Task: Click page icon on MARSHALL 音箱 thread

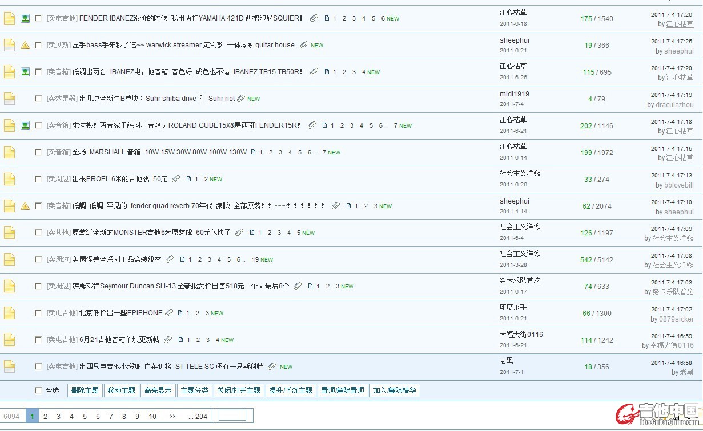Action: [x=254, y=152]
